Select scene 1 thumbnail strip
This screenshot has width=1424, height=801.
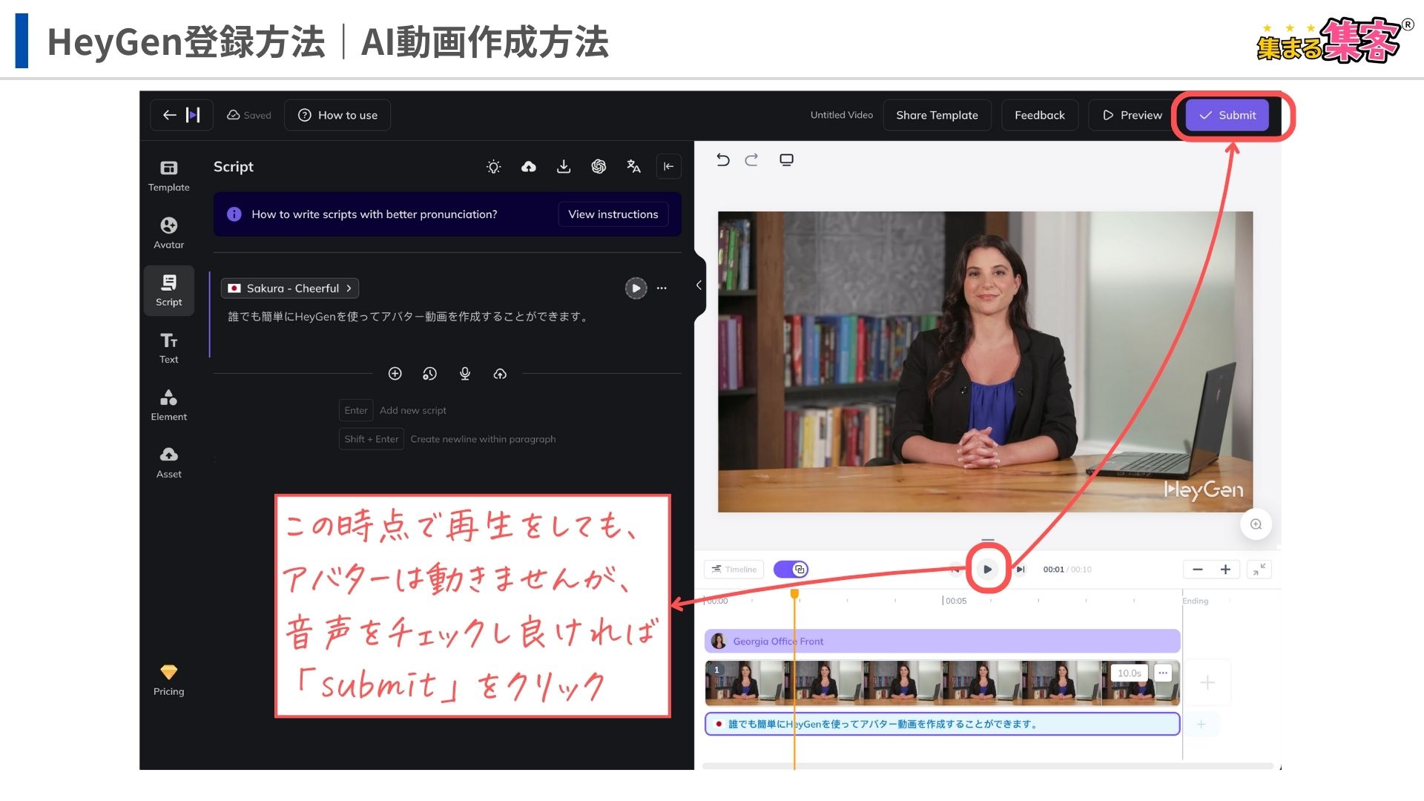(942, 683)
